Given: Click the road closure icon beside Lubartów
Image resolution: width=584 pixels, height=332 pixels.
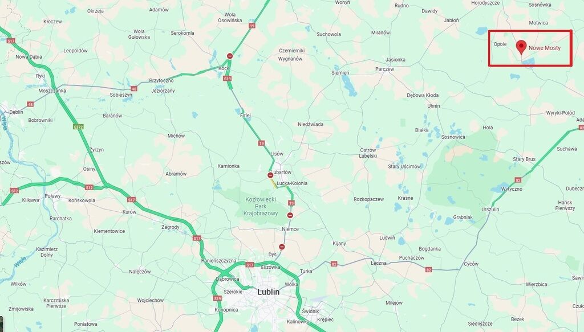Looking at the screenshot, I should [270, 175].
